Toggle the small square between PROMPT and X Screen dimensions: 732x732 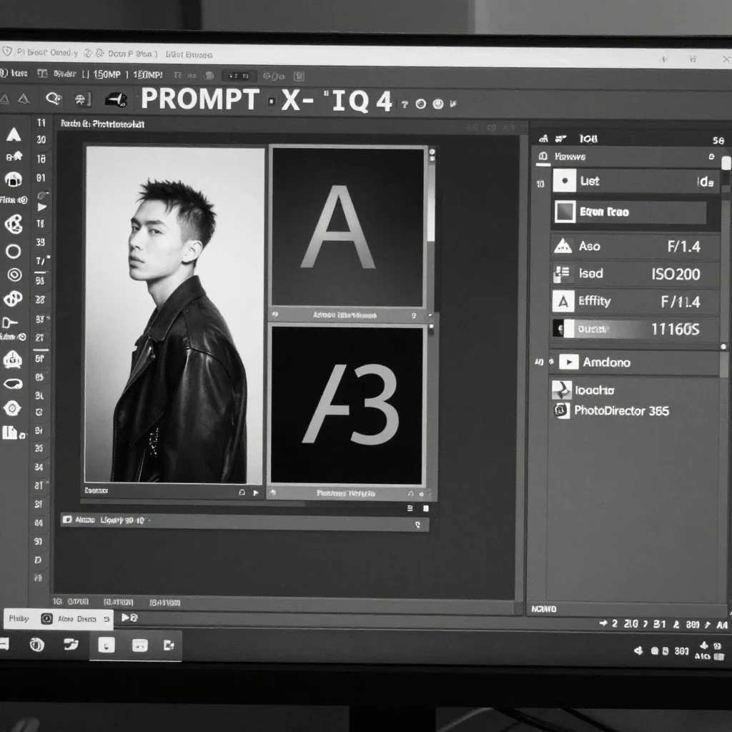272,102
